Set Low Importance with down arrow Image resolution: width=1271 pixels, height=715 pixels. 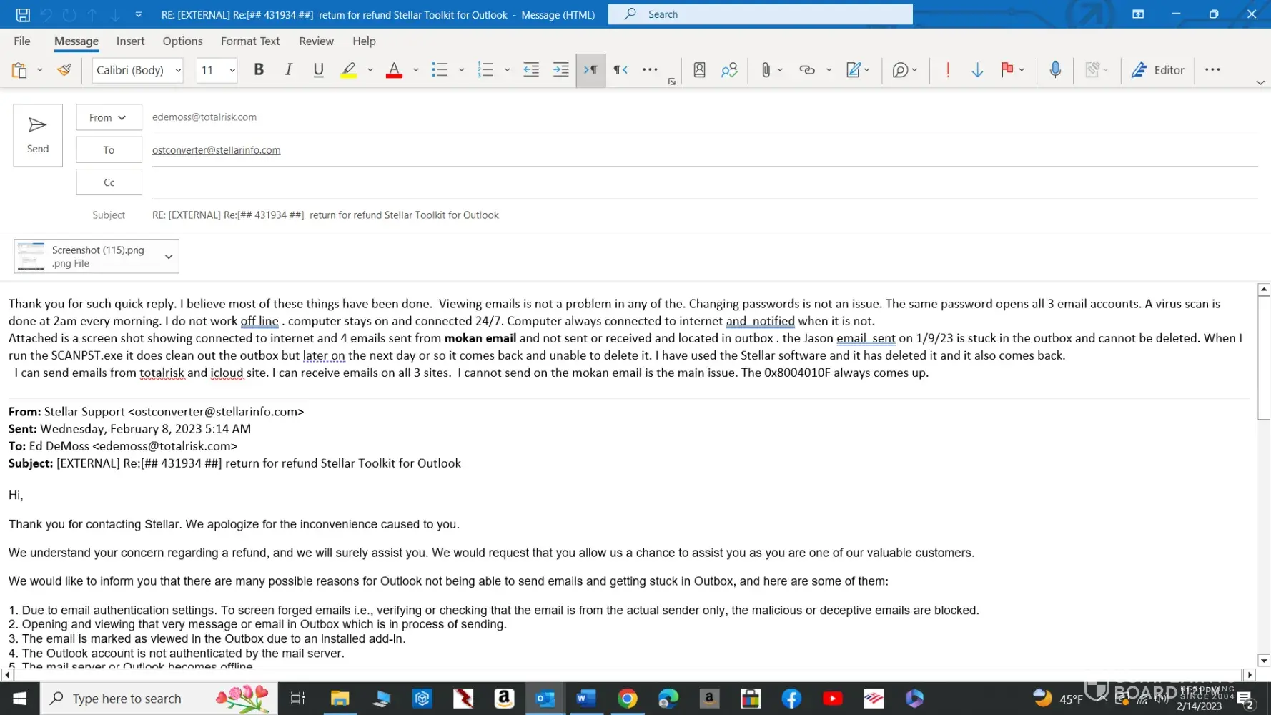point(977,70)
